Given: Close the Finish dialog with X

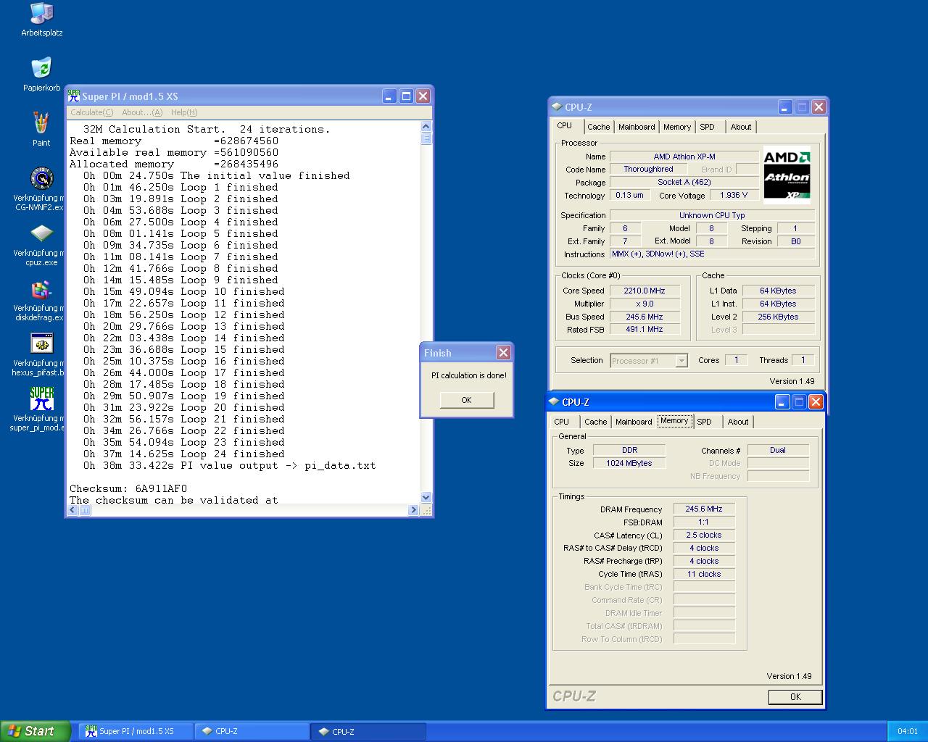Looking at the screenshot, I should pos(503,353).
